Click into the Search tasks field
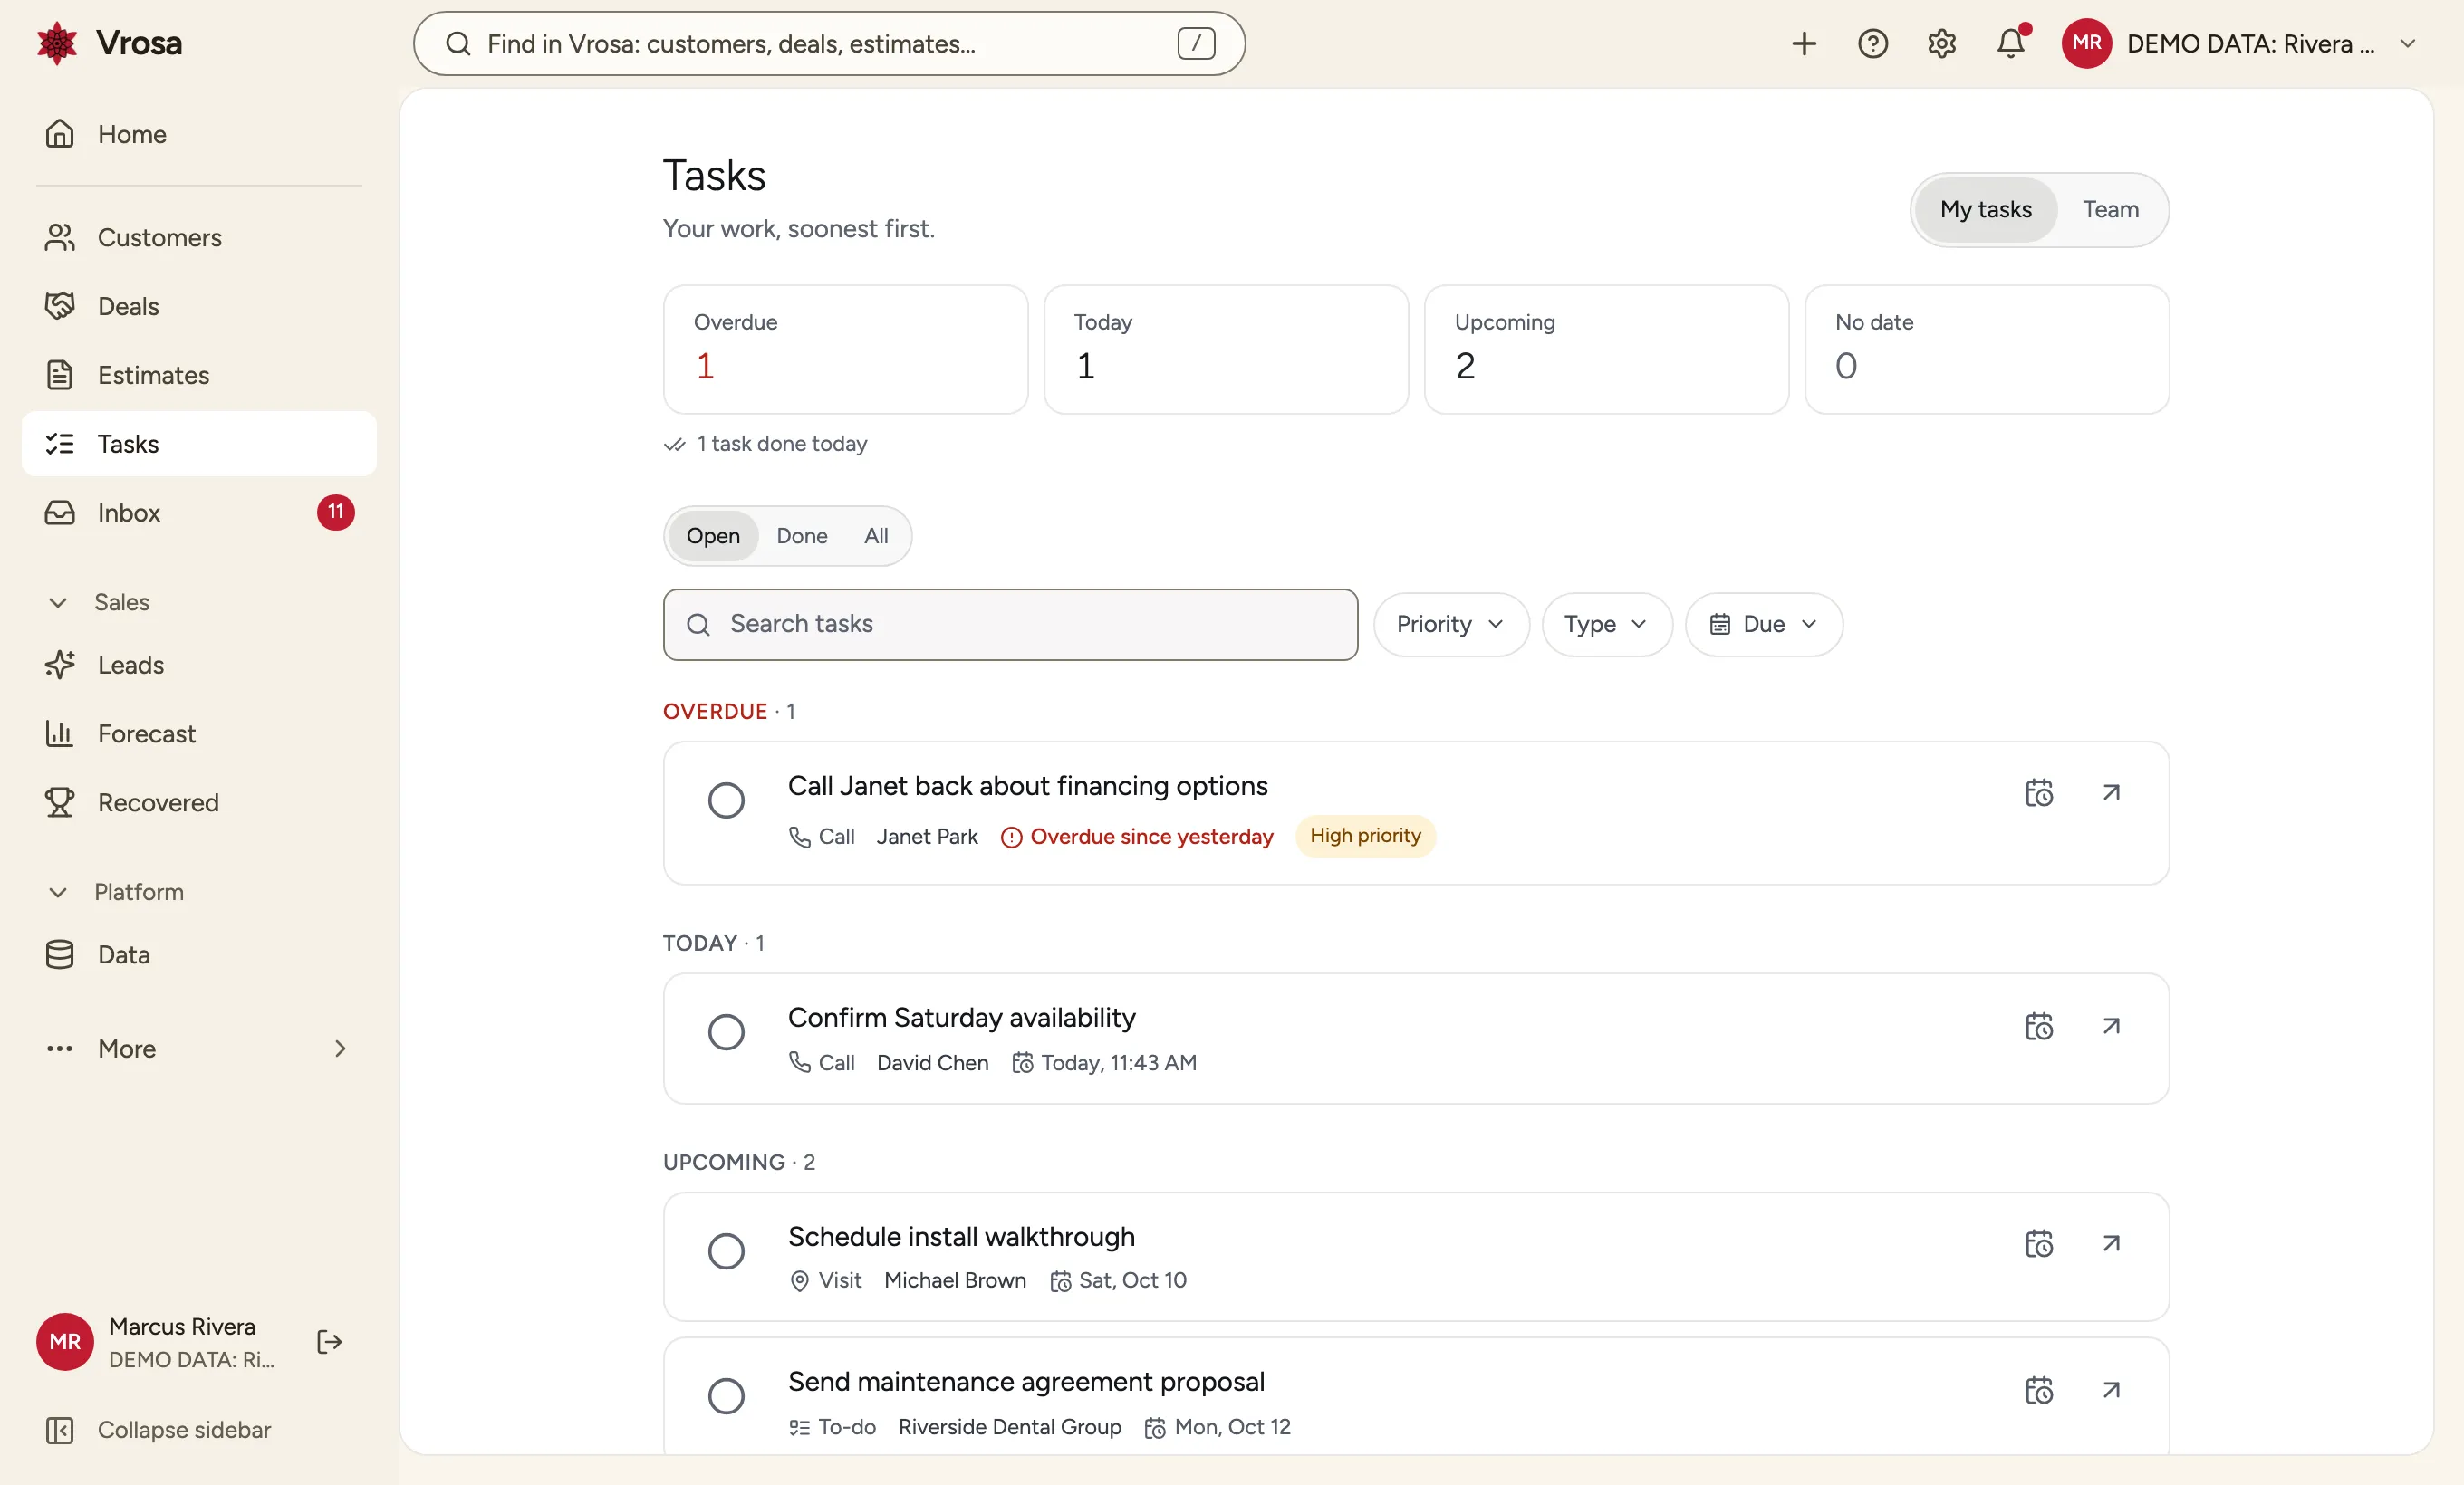Image resolution: width=2464 pixels, height=1485 pixels. [x=1010, y=625]
